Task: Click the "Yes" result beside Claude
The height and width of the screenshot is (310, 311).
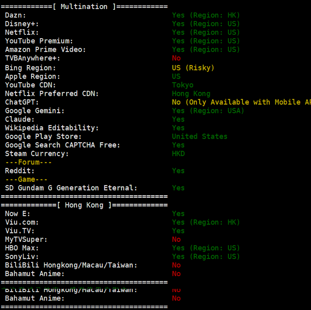Action: click(178, 119)
